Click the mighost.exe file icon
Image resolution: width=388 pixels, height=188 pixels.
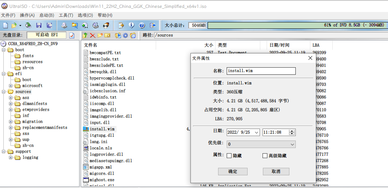(86, 180)
